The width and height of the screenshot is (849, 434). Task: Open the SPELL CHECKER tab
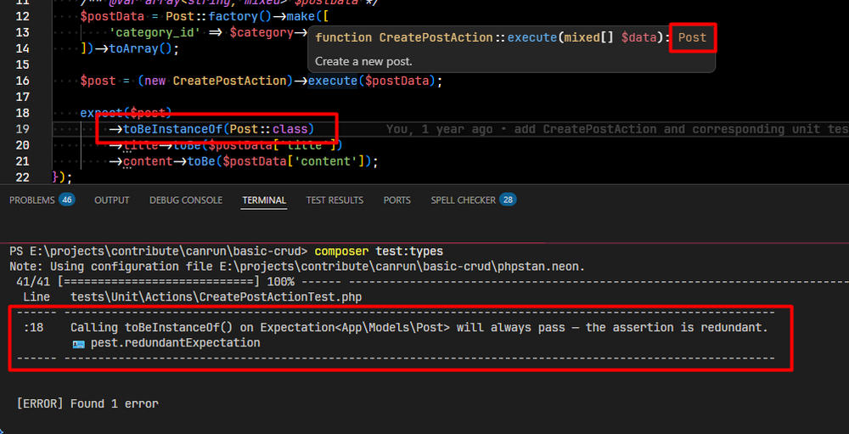[463, 200]
